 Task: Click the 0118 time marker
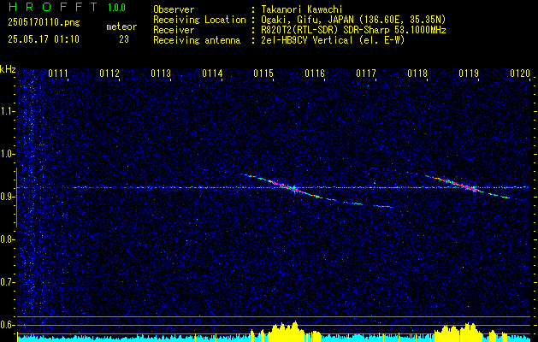pyautogui.click(x=417, y=74)
